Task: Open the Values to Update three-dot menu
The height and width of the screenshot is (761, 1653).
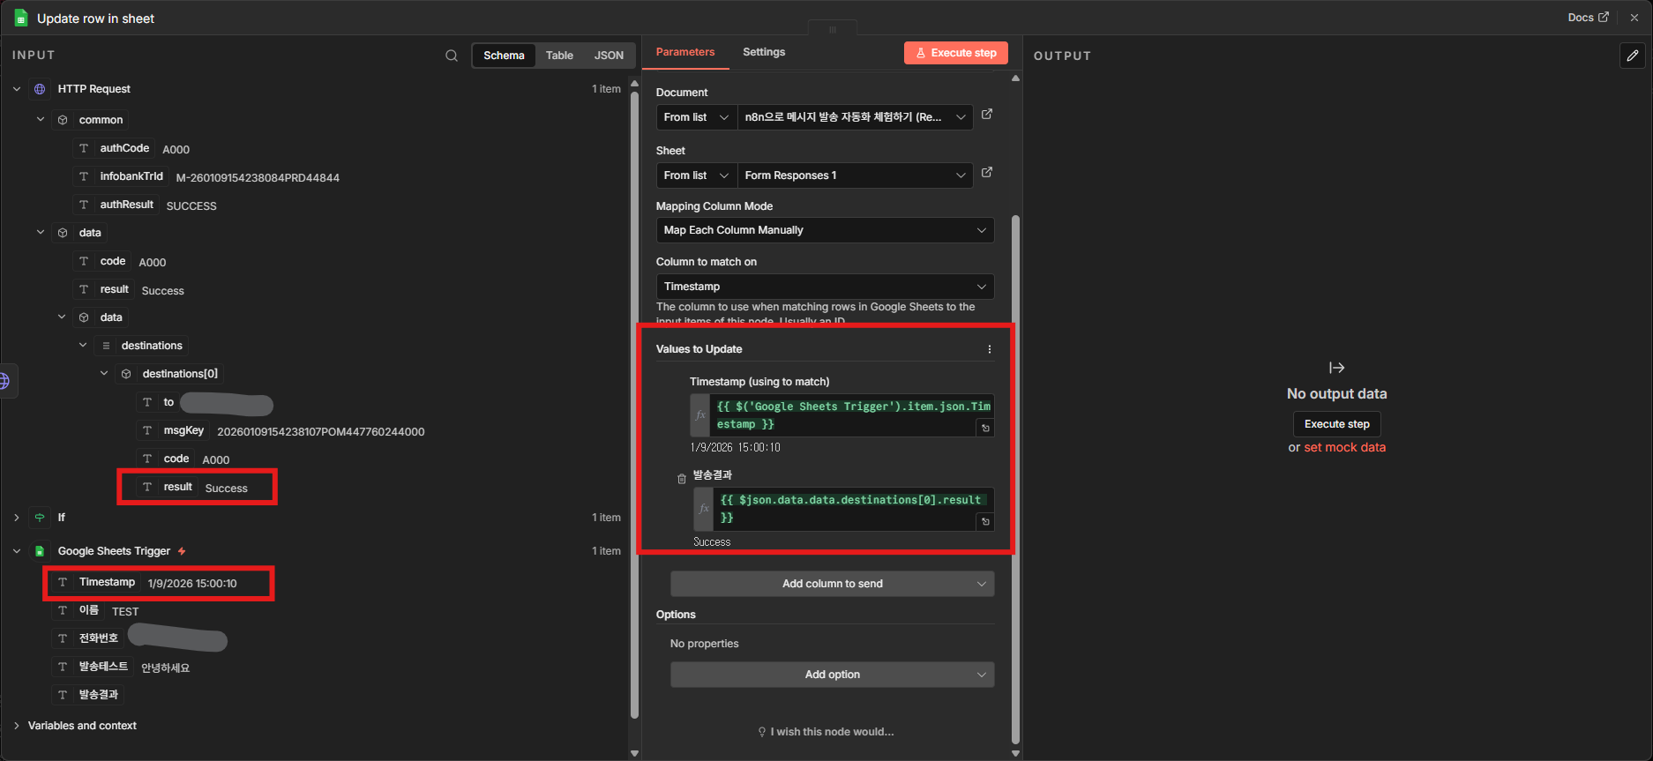Action: (x=990, y=349)
